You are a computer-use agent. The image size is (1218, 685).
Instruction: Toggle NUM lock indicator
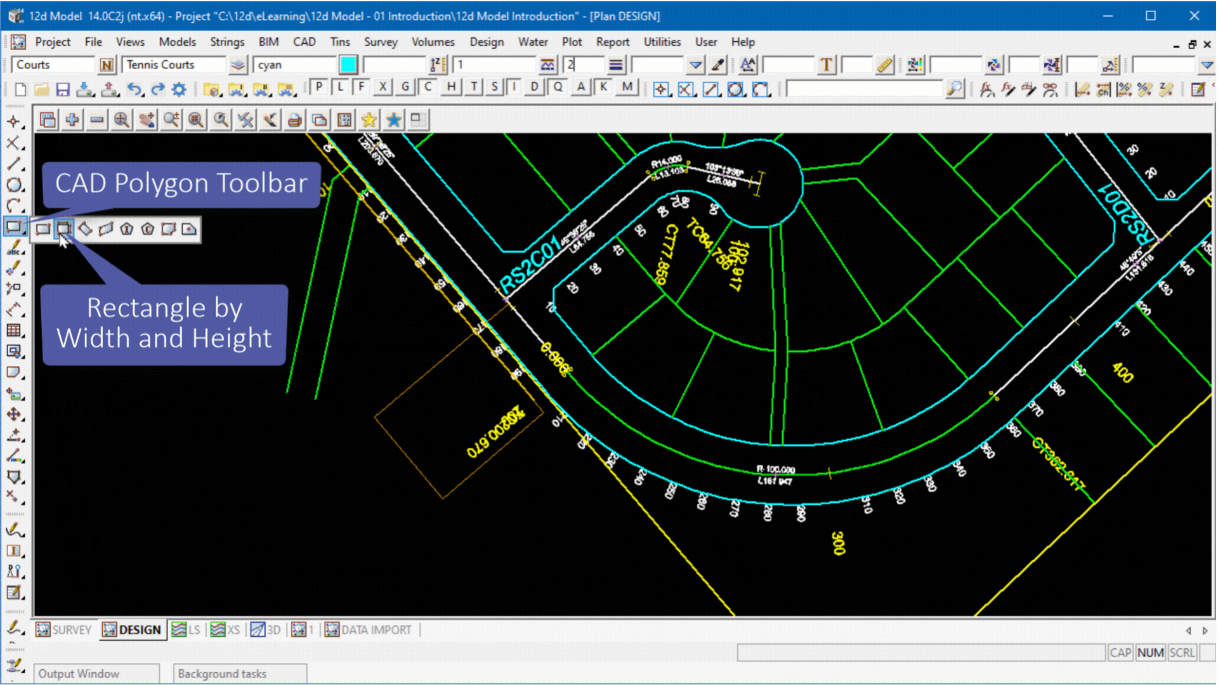click(1150, 652)
